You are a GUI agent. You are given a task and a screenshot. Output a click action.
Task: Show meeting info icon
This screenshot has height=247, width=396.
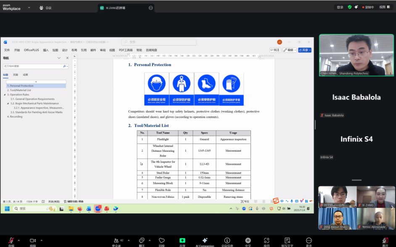pos(227,241)
